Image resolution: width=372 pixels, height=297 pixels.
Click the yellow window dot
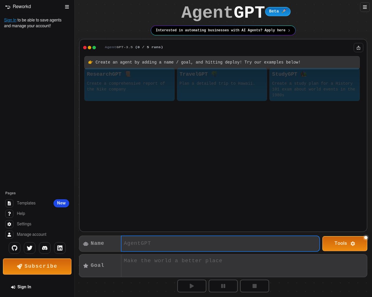coord(90,48)
